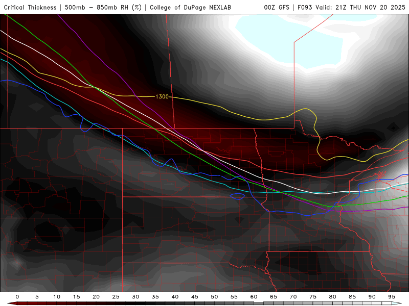The width and height of the screenshot is (409, 306).
Task: Select 'Valid: 21Z THU NOV 20 2025' text
Action: click(360, 7)
